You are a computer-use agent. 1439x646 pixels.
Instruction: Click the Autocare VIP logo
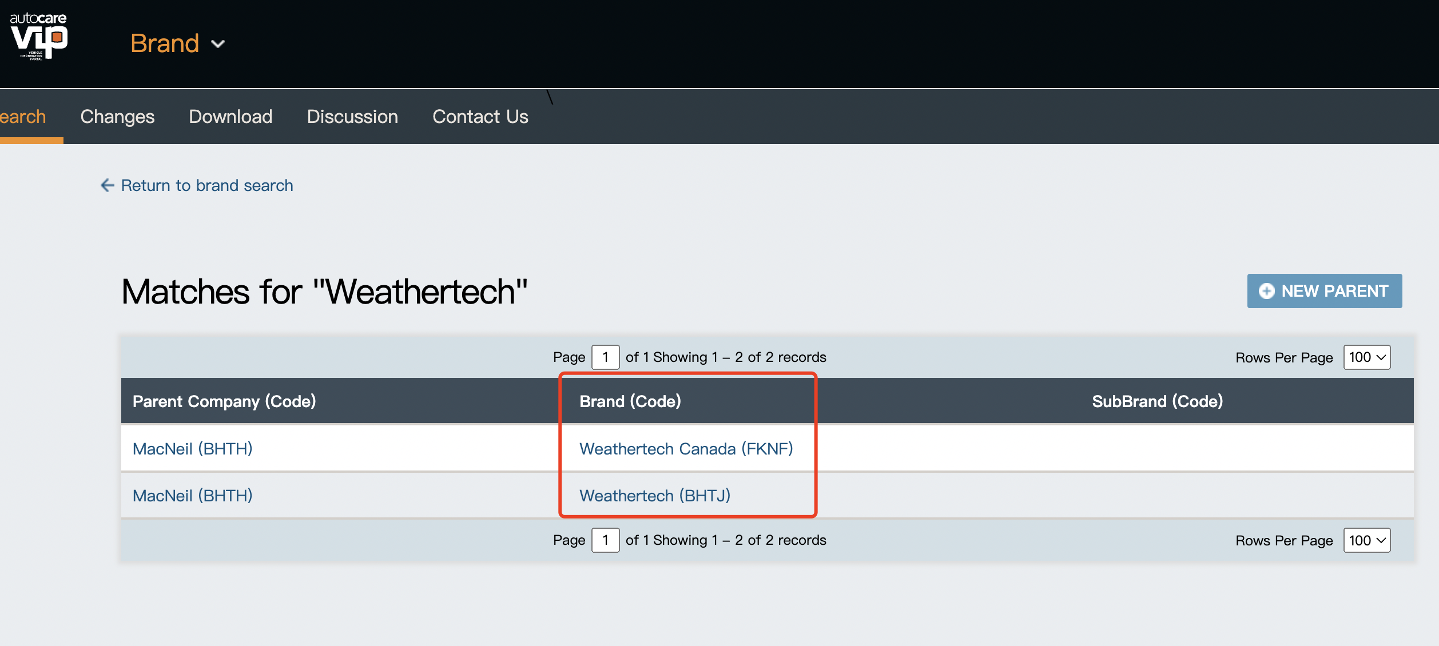pos(38,35)
